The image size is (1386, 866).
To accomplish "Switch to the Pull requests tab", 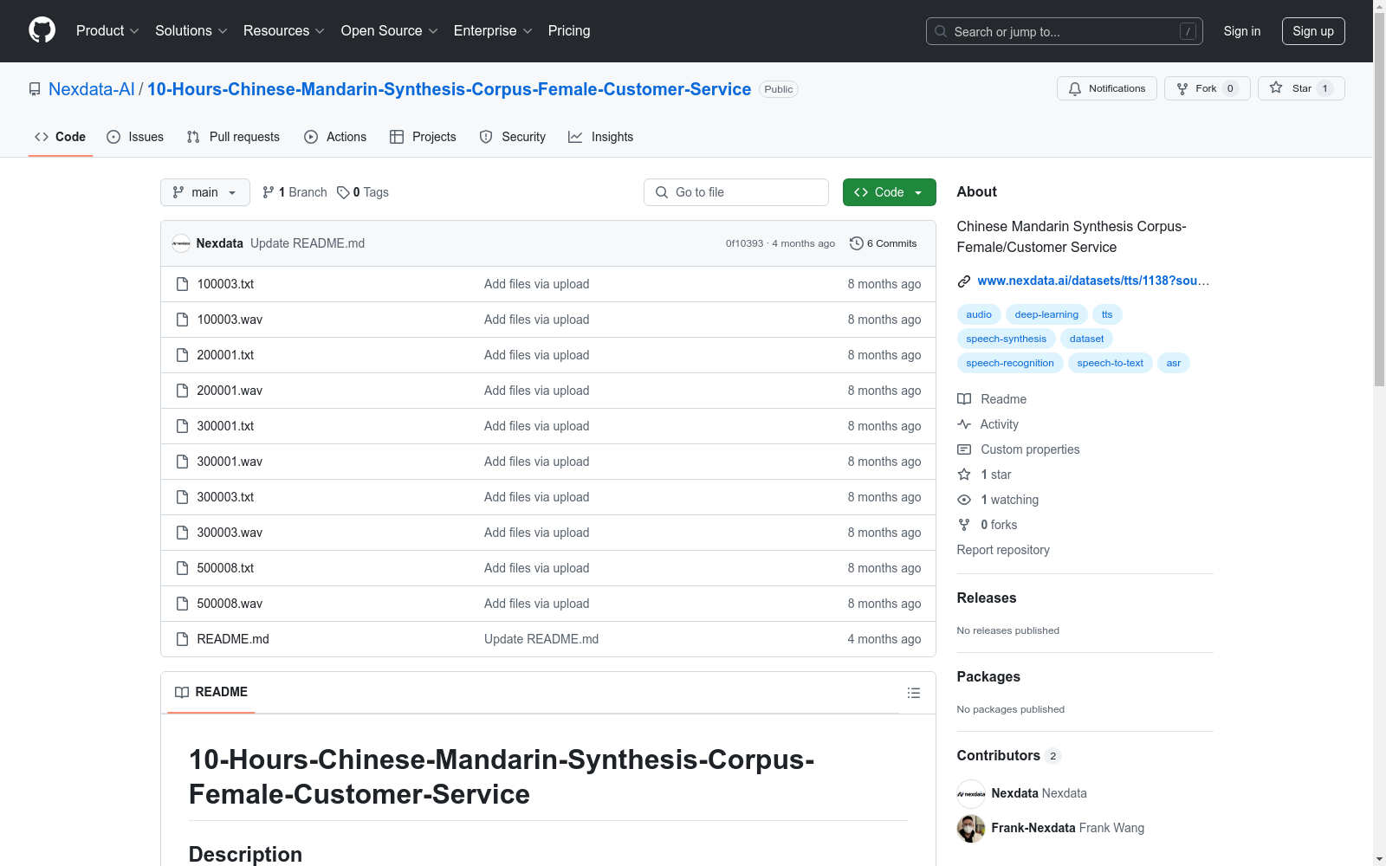I will [233, 137].
